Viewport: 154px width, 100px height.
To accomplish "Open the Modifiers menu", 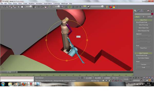I will (x=32, y=4).
